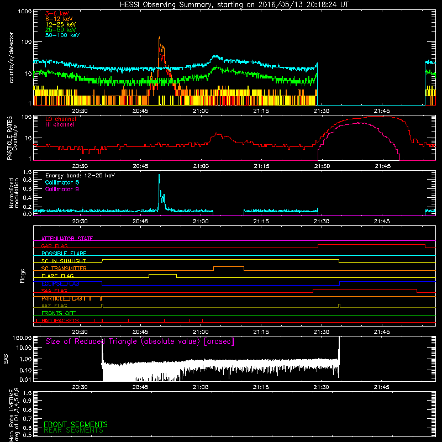The width and height of the screenshot is (442, 442).
Task: Select the 12-25 keV legend label
Action: click(61, 24)
